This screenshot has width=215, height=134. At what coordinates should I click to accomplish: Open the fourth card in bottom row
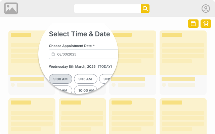tap(183, 115)
